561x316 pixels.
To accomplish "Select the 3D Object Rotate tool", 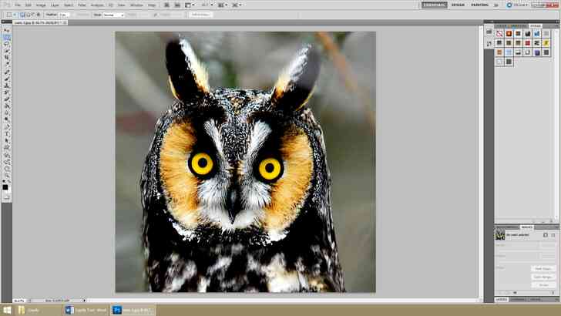I will pos(6,155).
